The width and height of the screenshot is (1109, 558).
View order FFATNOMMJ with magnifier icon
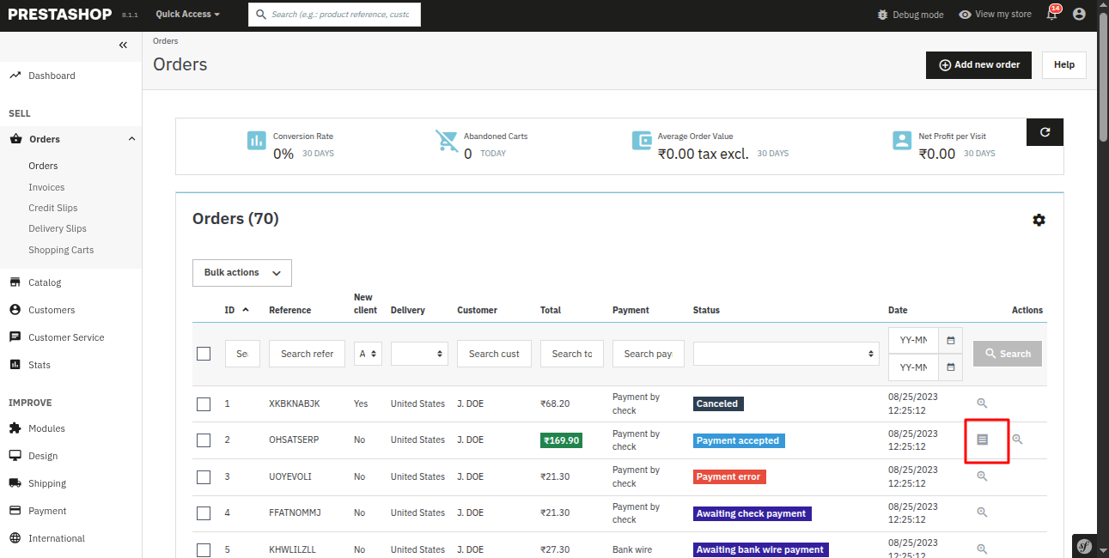[x=982, y=513]
